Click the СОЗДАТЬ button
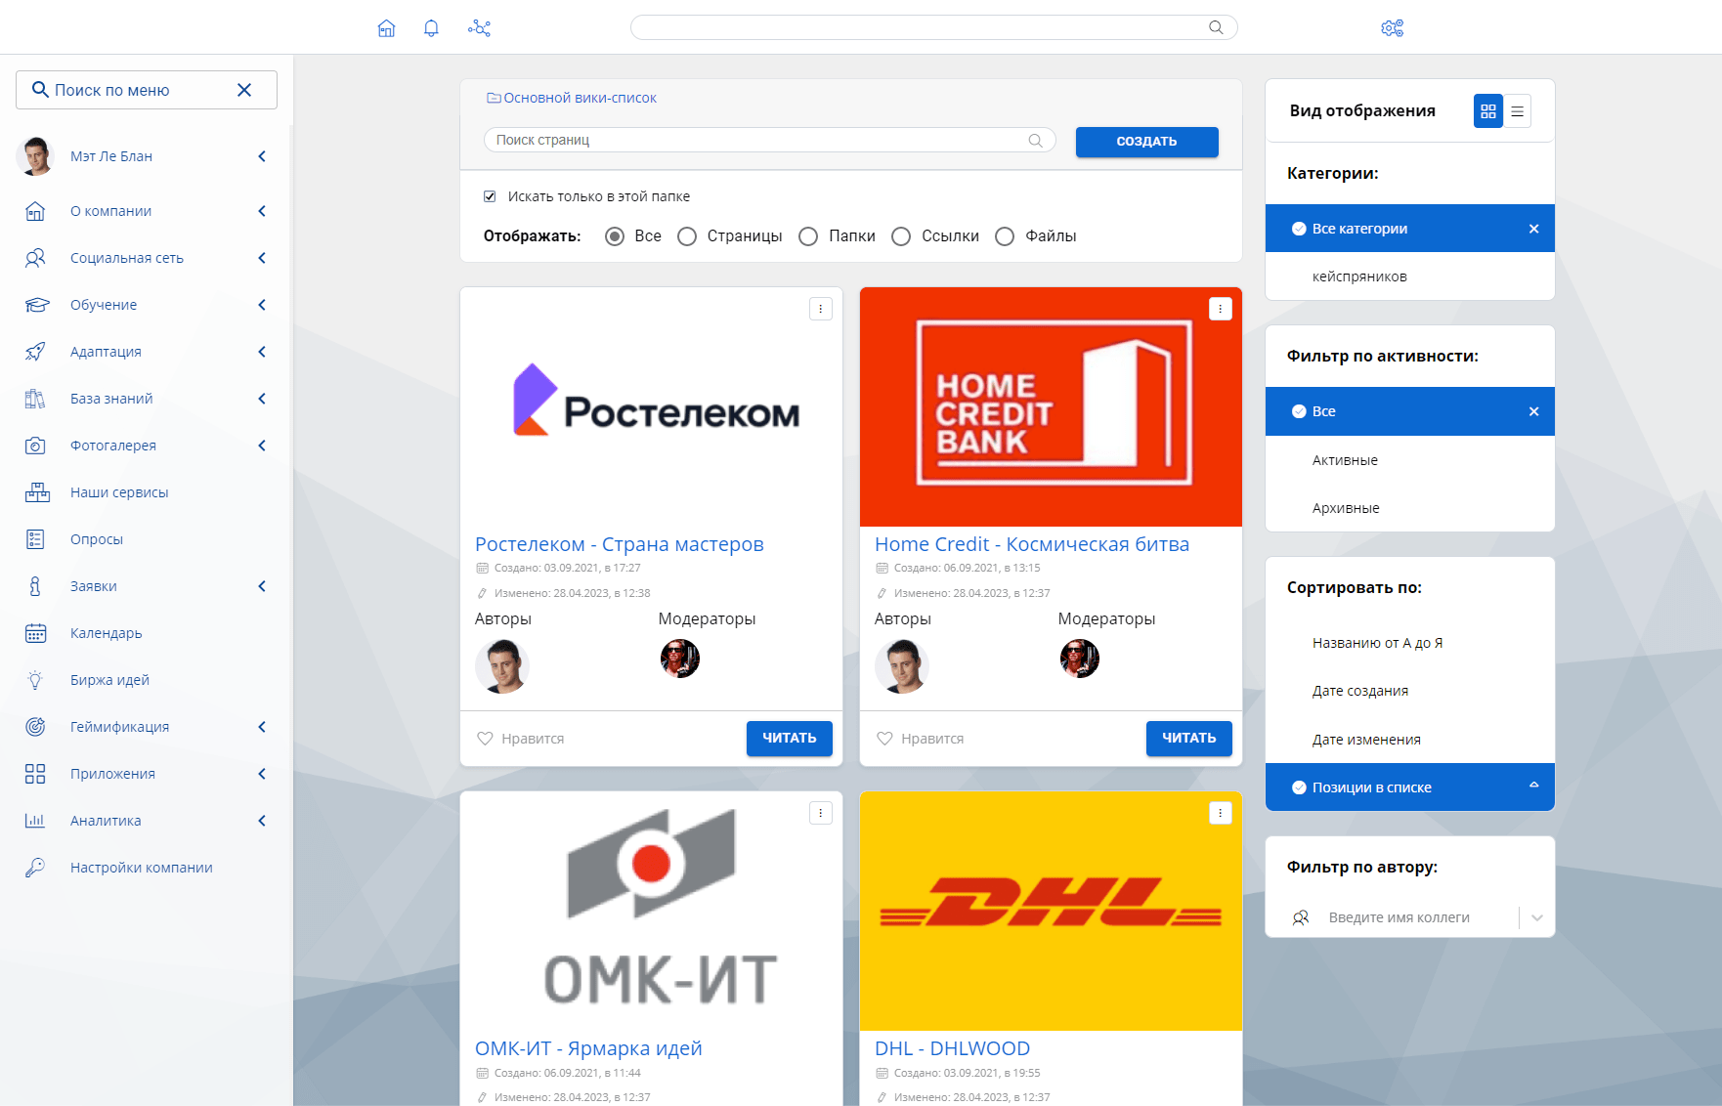Viewport: 1722px width, 1106px height. 1146,142
